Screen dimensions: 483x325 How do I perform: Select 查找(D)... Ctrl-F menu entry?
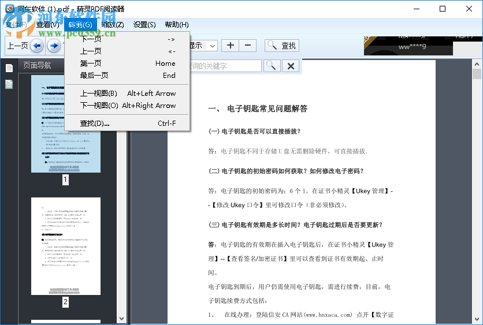point(128,124)
